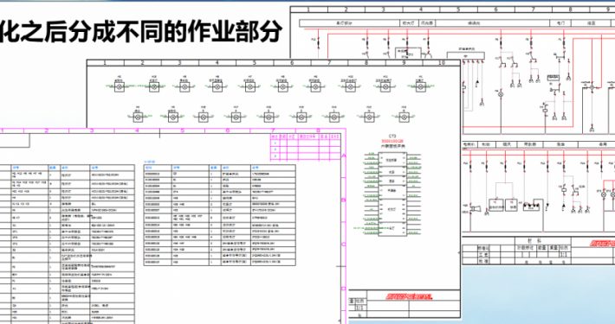Click the first lamp symbol in bottom row
This screenshot has height=324, width=615.
click(x=138, y=117)
